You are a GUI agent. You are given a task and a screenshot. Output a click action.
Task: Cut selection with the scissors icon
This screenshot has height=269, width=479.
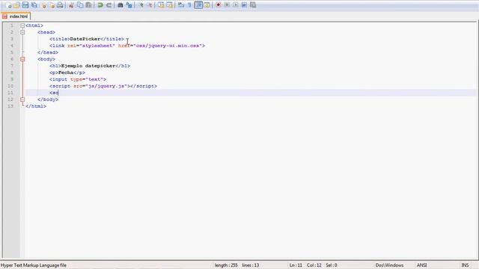point(71,5)
